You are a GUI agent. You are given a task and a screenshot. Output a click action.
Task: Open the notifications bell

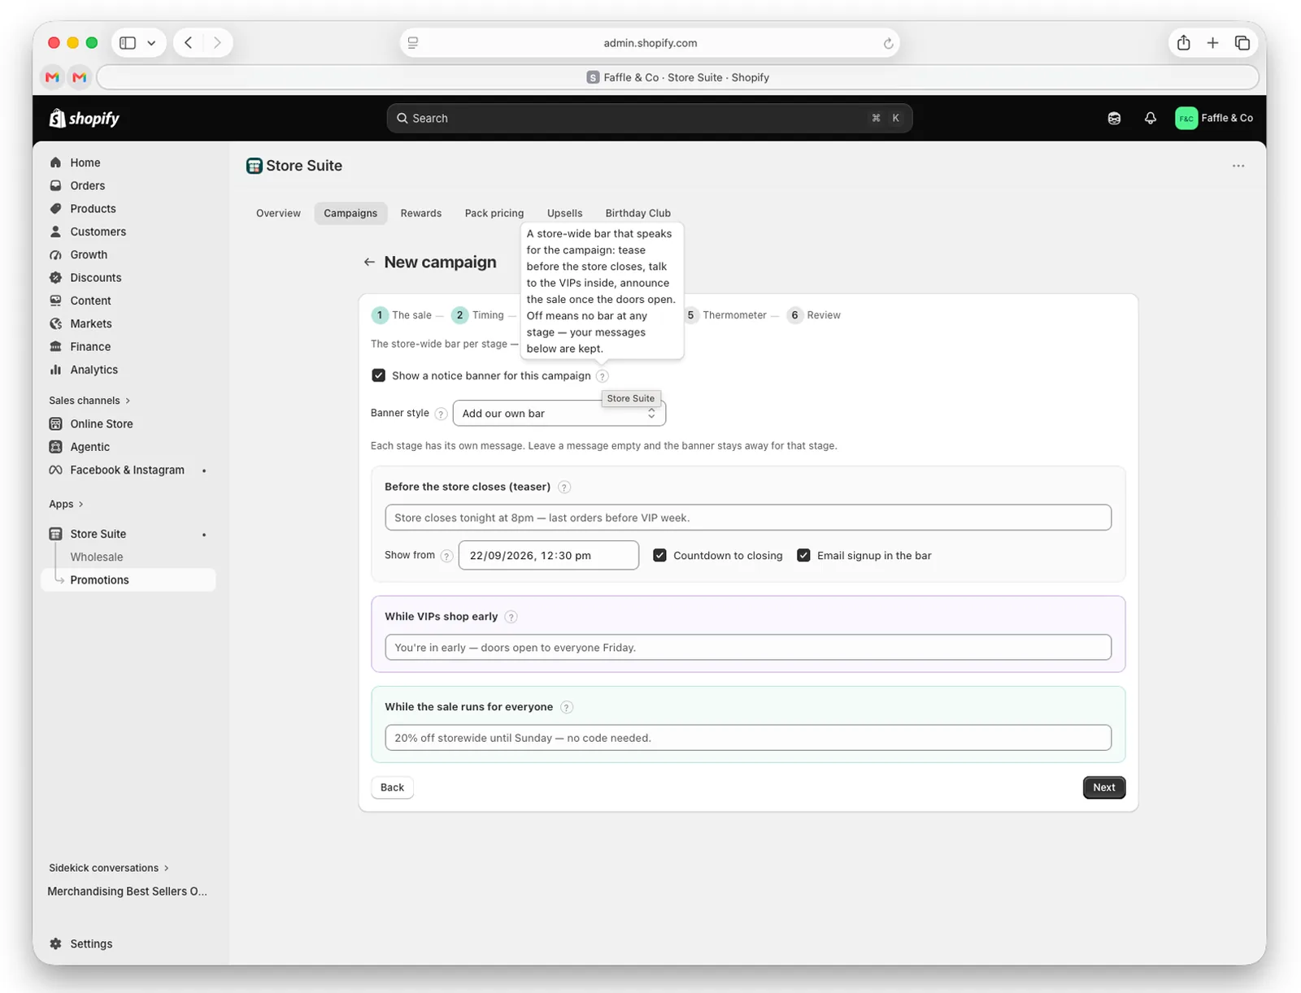click(1150, 119)
